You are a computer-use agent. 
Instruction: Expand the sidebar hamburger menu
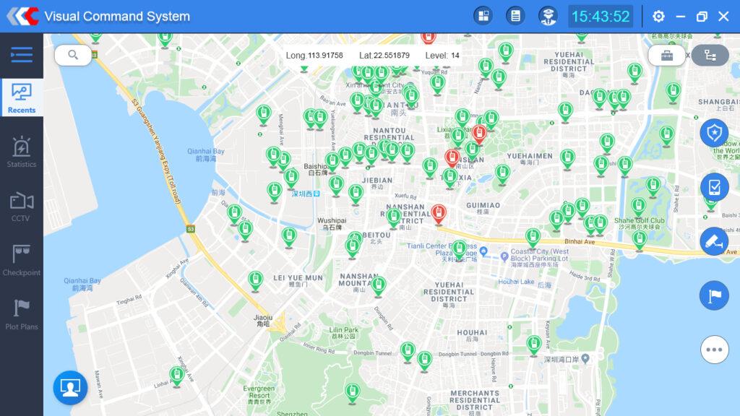[22, 54]
